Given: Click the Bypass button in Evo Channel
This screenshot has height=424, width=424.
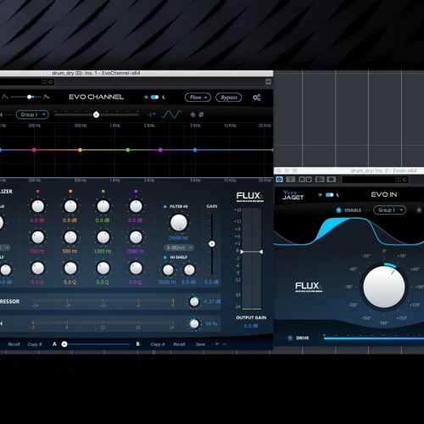Looking at the screenshot, I should [x=229, y=98].
